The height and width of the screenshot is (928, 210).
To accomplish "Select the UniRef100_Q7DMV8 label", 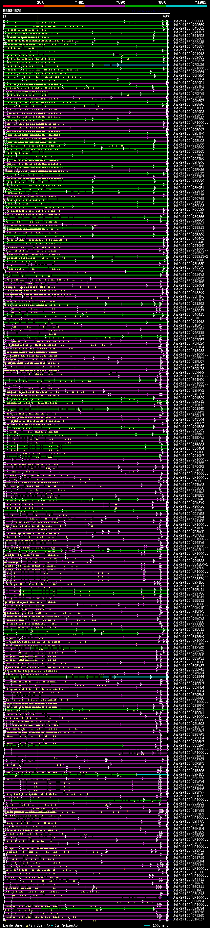I will [188, 94].
